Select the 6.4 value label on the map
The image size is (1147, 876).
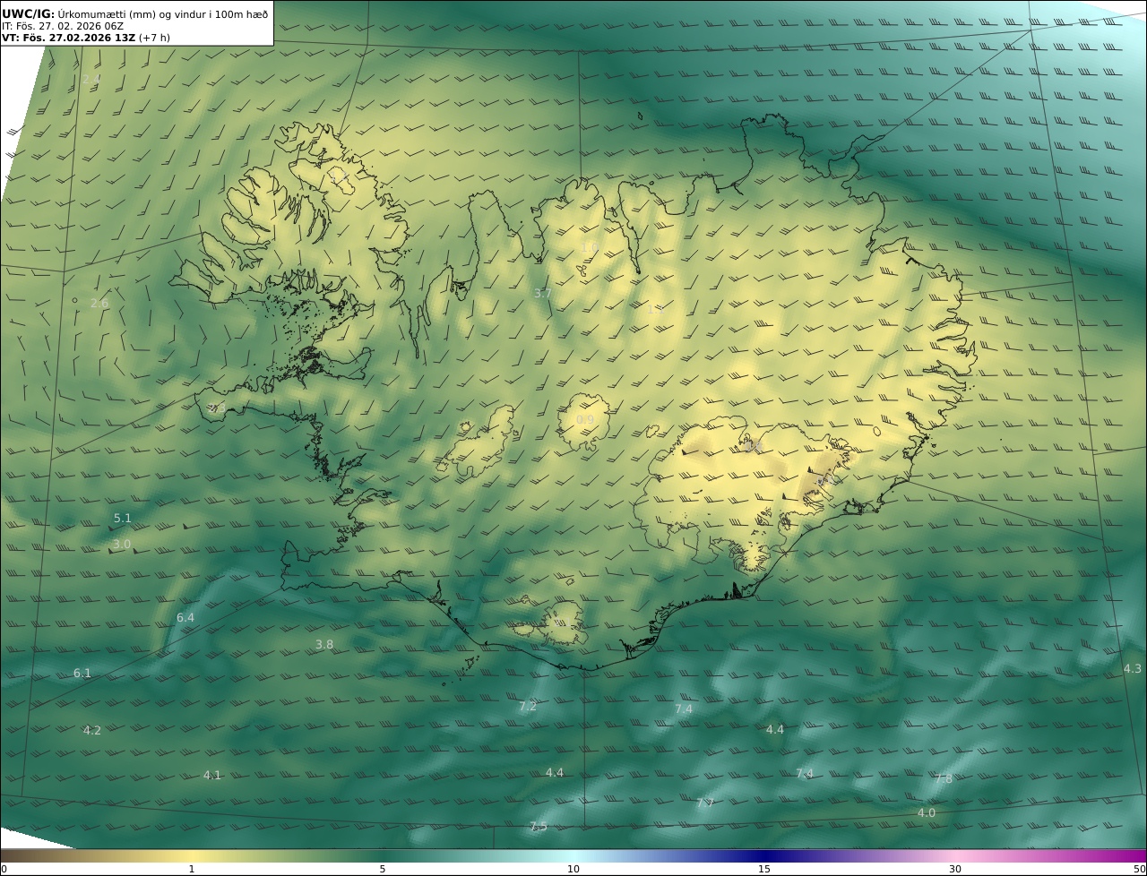pyautogui.click(x=185, y=617)
